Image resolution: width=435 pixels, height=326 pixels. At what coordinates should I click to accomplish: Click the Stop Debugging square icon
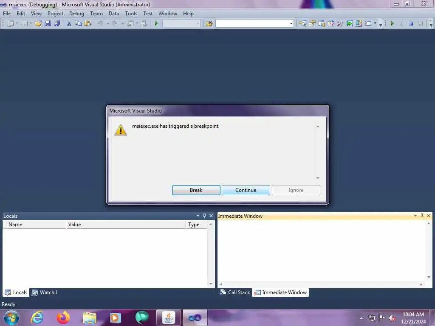(411, 24)
